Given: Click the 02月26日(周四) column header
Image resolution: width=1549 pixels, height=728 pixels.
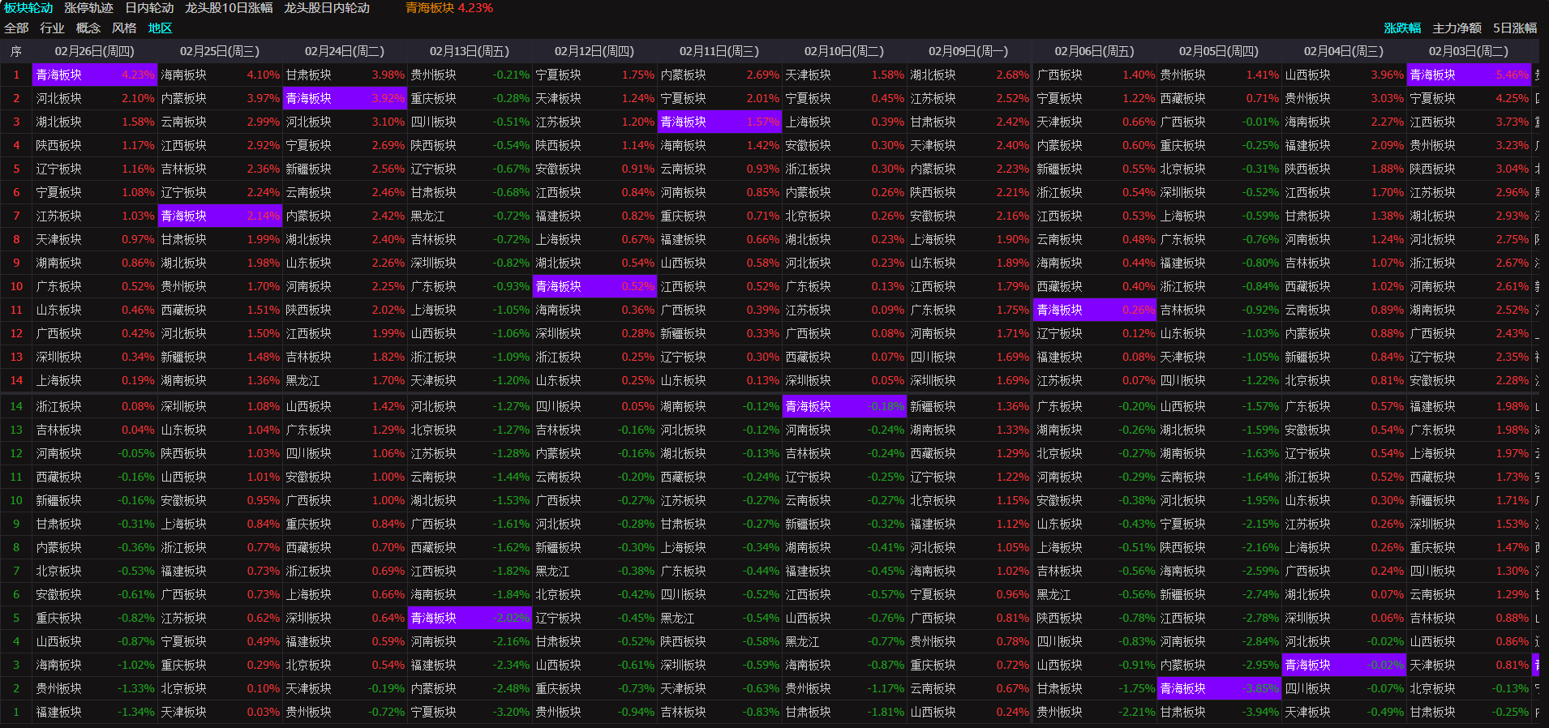Looking at the screenshot, I should coord(95,51).
